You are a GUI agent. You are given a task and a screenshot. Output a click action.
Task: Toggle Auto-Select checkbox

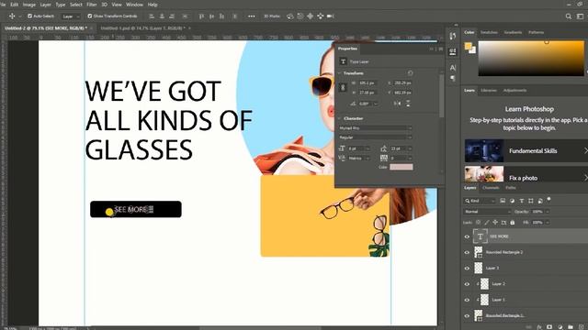[x=29, y=16]
